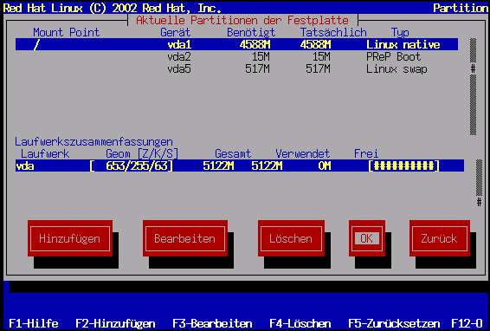
Task: Open the Bearbeiten button
Action: [185, 238]
